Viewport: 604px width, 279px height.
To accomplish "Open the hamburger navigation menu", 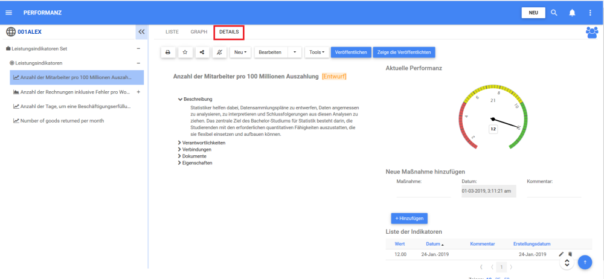I will coord(9,13).
